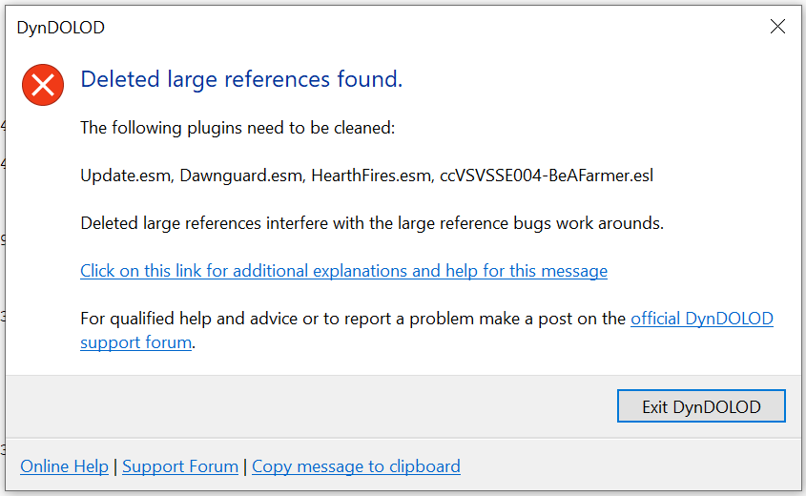Click the HearthFires.esm plugin name
This screenshot has width=806, height=496.
pyautogui.click(x=370, y=176)
